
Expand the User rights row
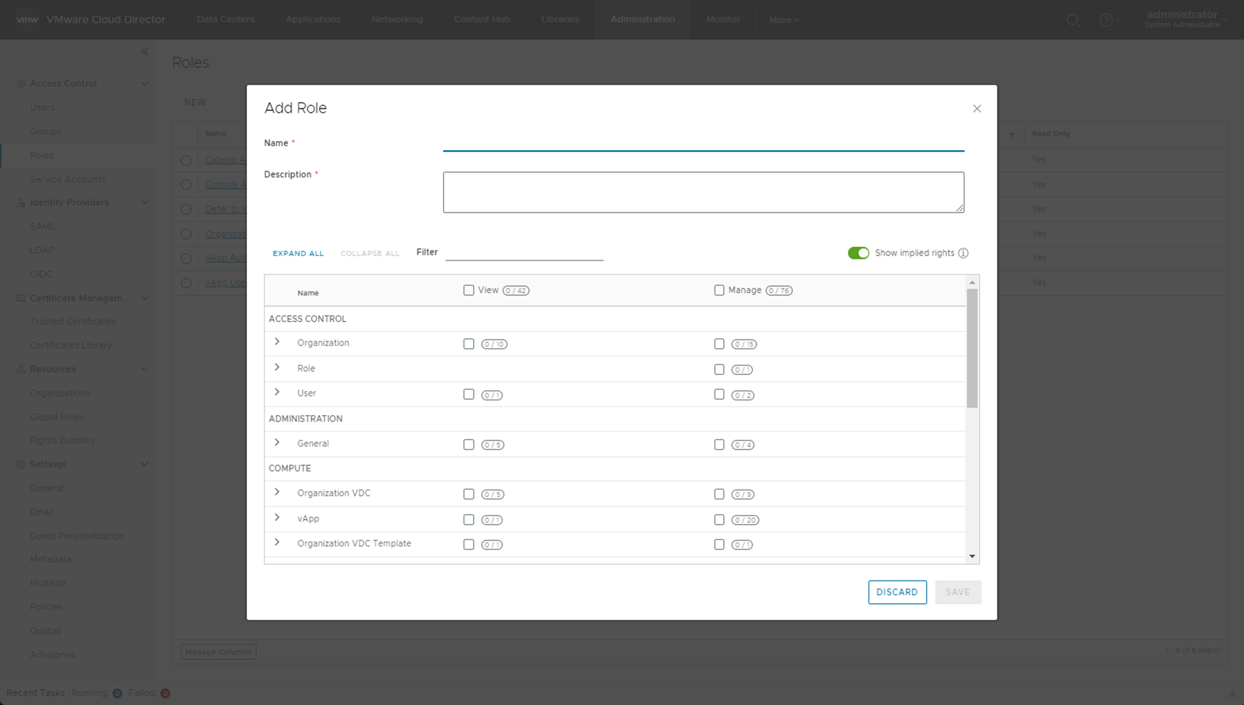(x=277, y=392)
